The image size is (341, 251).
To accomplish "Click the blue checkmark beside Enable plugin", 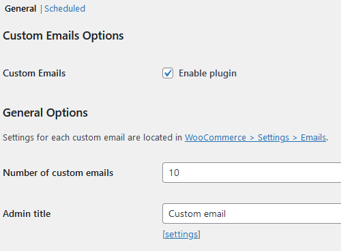I will 168,73.
